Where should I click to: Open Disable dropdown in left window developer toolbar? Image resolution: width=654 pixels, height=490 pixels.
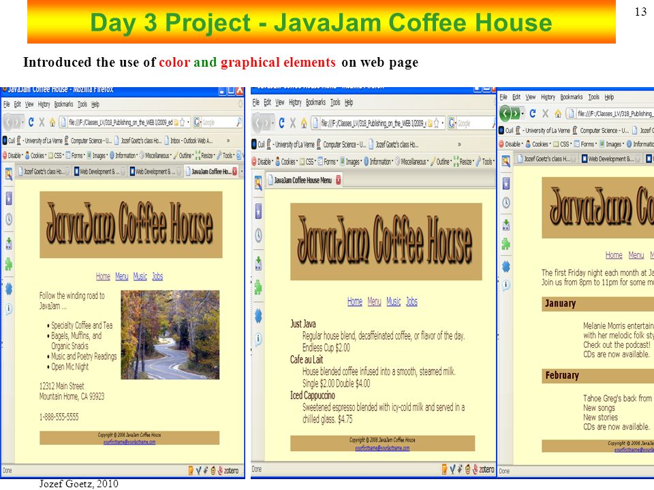[12, 155]
